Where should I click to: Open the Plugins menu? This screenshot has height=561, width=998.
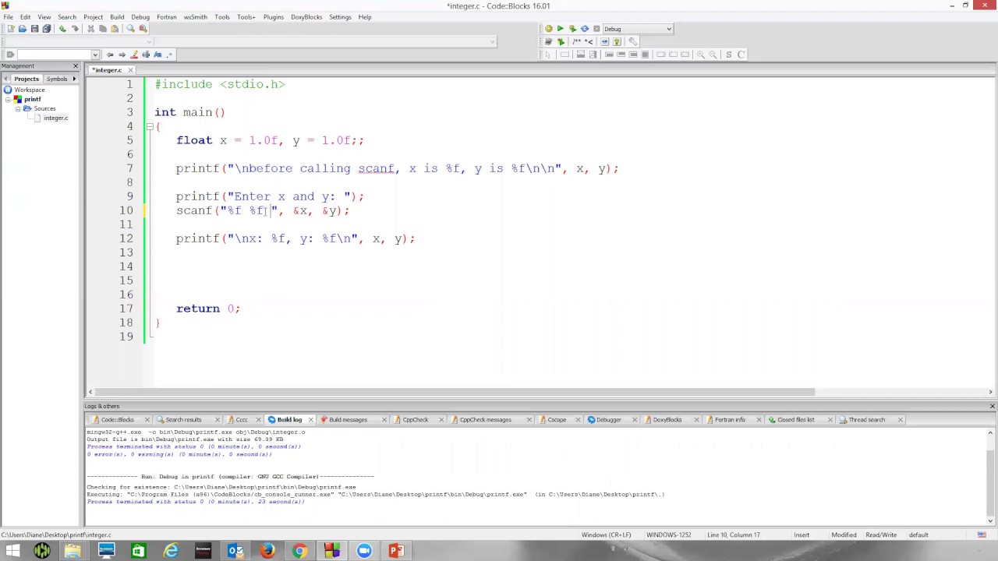[x=274, y=16]
